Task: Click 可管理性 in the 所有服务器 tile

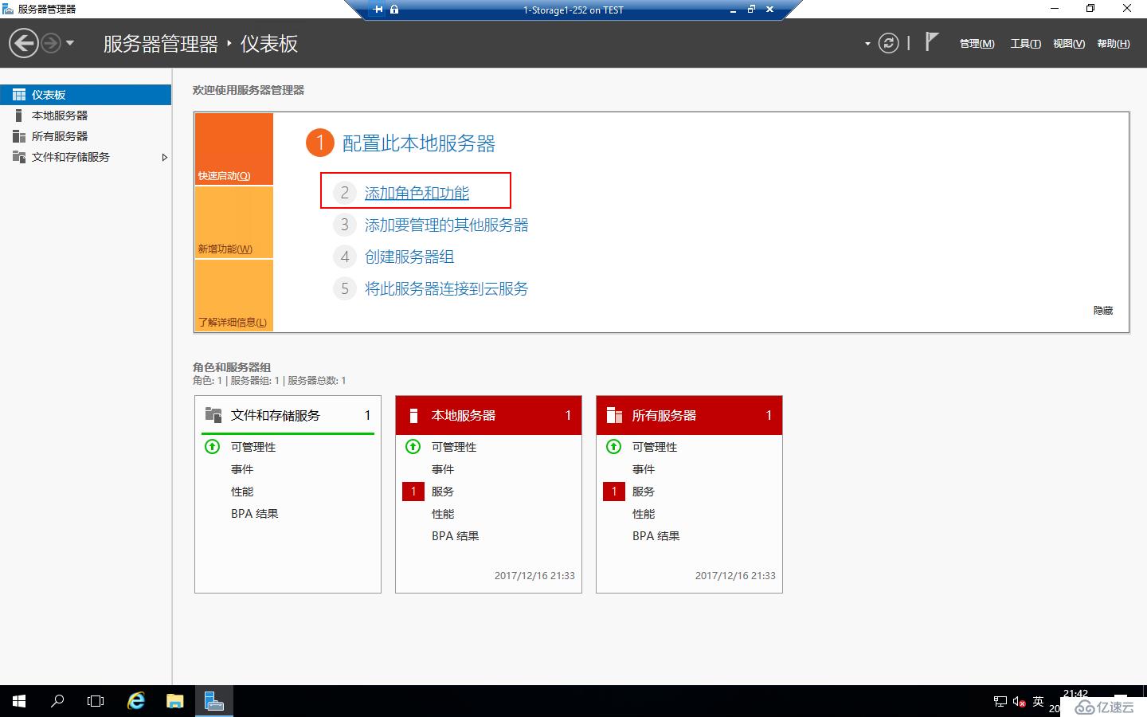Action: pos(655,447)
